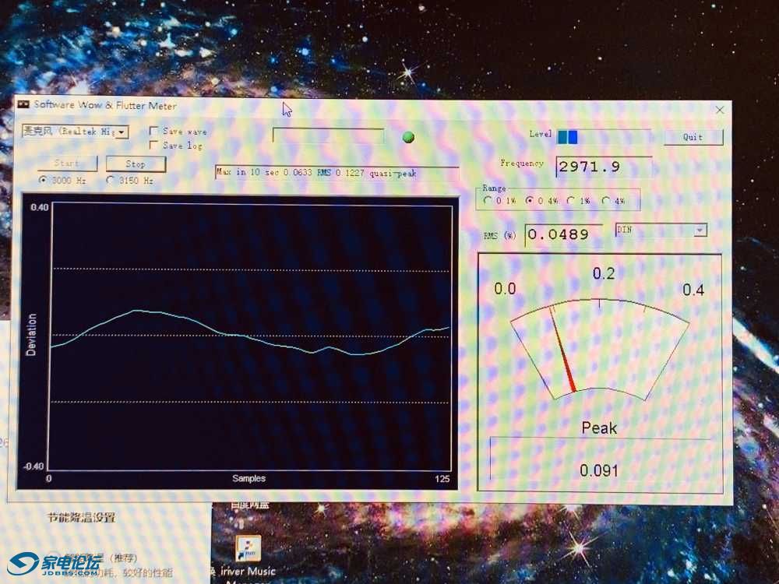Image resolution: width=779 pixels, height=584 pixels.
Task: Click the green status indicator light
Action: coord(408,137)
